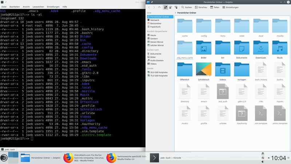Select the Videos folder in file view
This screenshot has height=164, width=291.
click(223, 70)
